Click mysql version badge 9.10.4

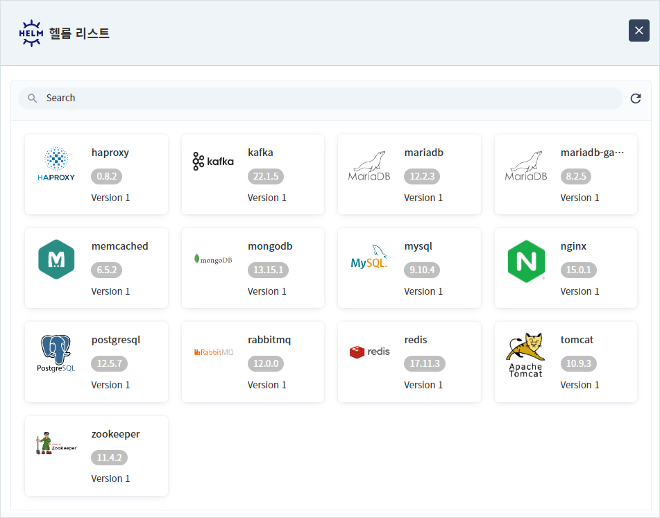point(422,270)
